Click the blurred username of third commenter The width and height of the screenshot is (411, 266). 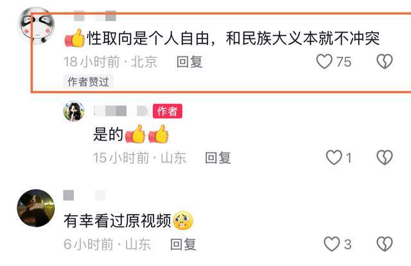tap(84, 195)
